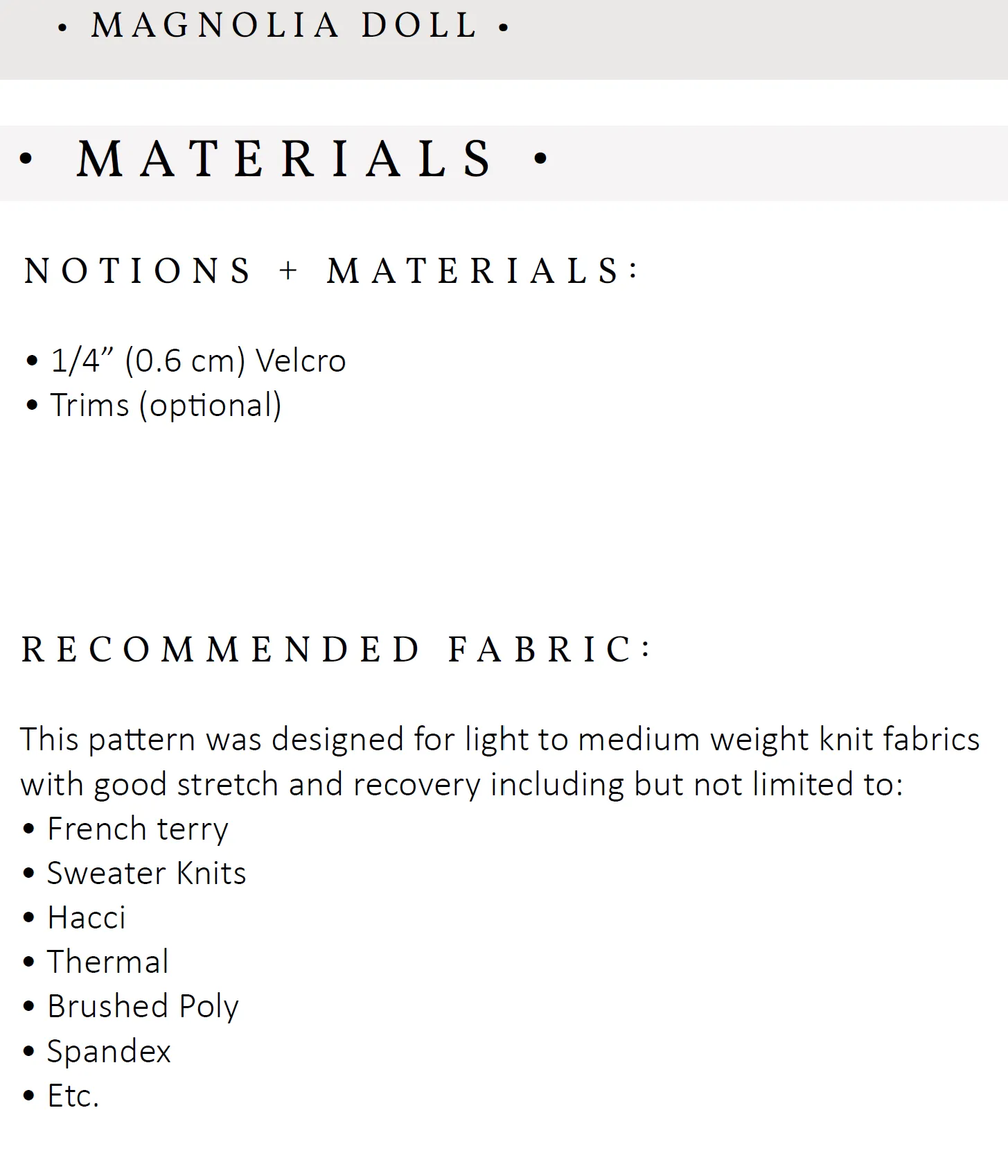Click the 1/4" (0.6 cm) Velcro item
1008x1151 pixels.
(x=198, y=361)
